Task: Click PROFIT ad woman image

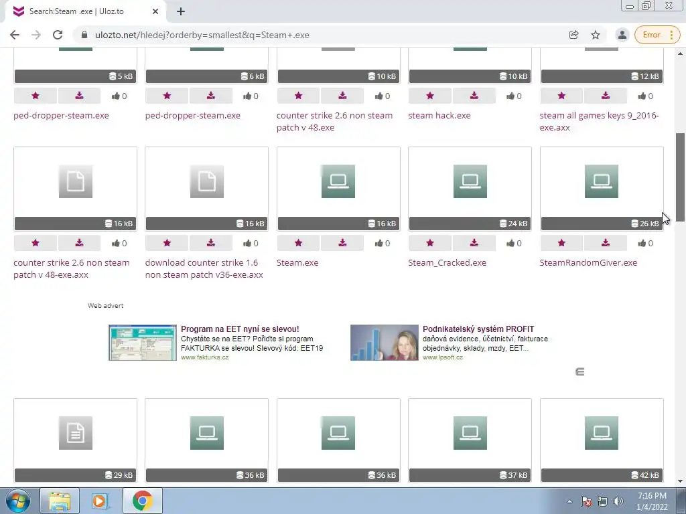Action: pos(384,343)
